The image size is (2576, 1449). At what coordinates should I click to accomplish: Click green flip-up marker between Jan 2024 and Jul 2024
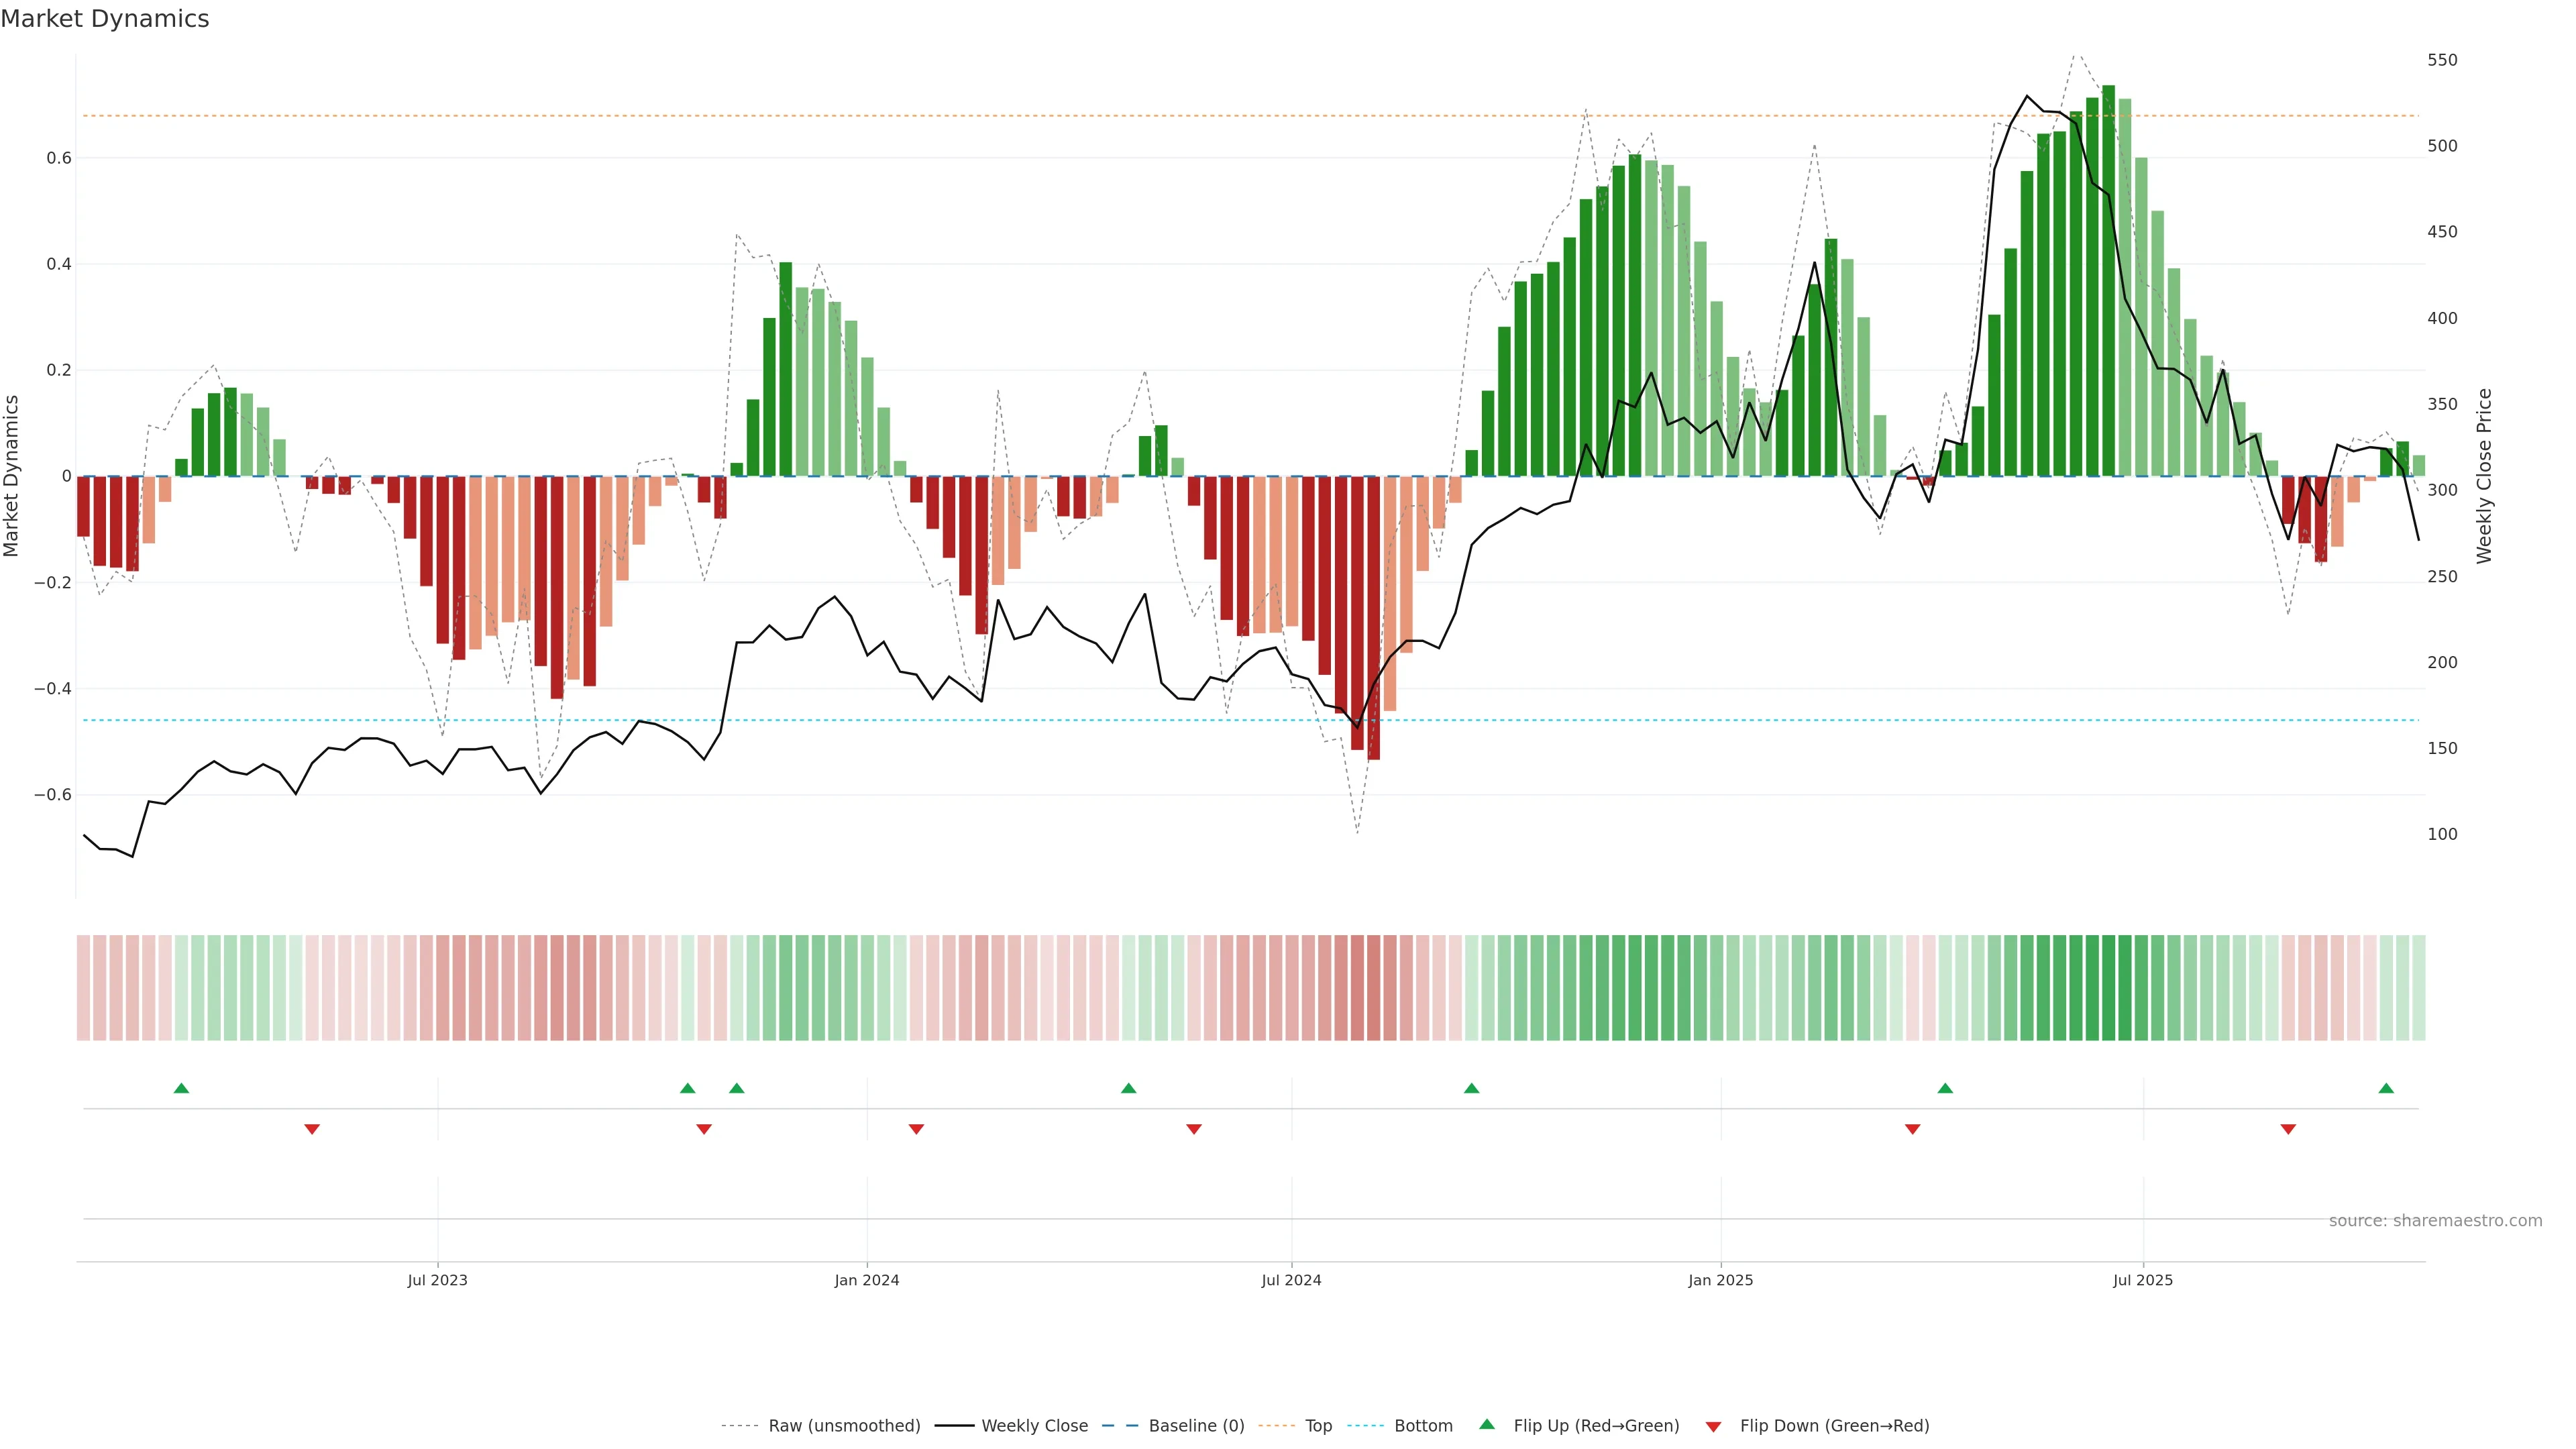click(1129, 1088)
